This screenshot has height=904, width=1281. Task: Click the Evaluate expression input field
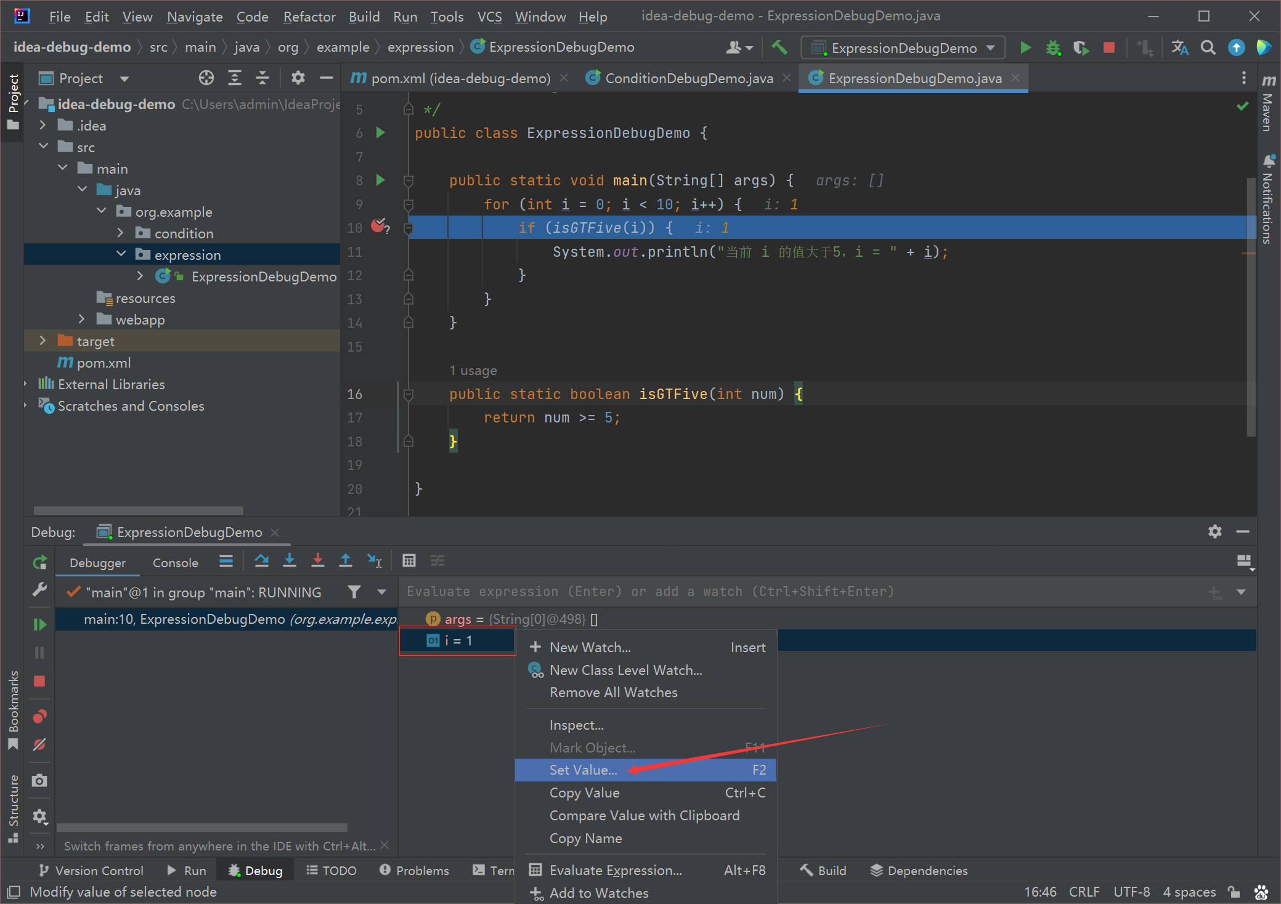click(x=801, y=592)
